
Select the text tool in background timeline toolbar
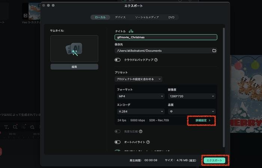[x=6, y=127]
